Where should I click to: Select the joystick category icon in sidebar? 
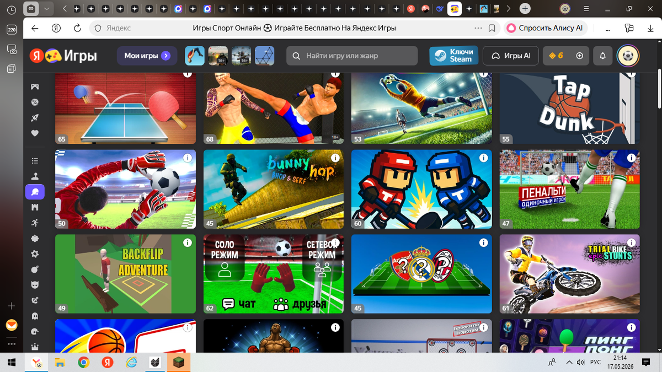(35, 176)
